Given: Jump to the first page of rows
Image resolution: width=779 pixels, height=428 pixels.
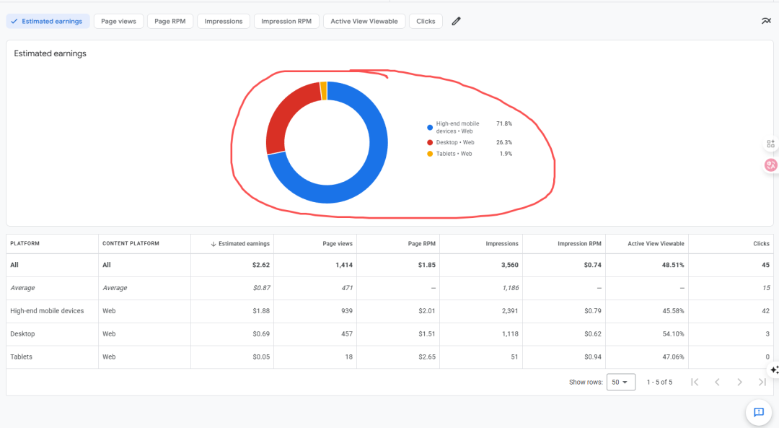Looking at the screenshot, I should [695, 382].
